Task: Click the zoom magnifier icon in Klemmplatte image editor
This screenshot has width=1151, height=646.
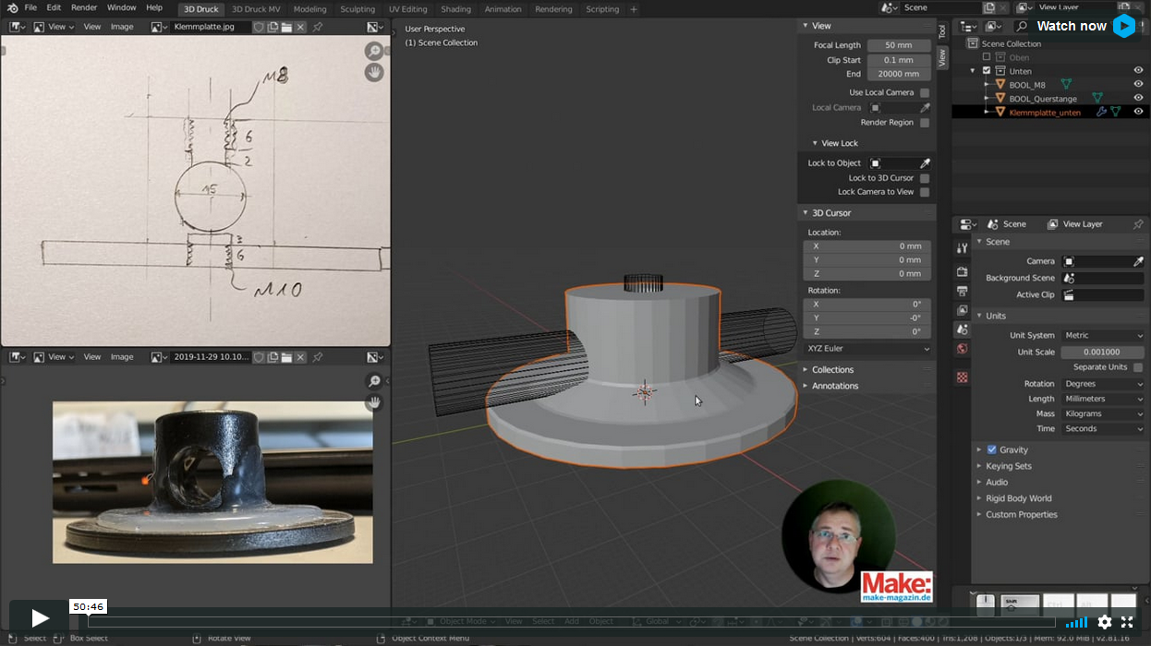Action: [374, 52]
